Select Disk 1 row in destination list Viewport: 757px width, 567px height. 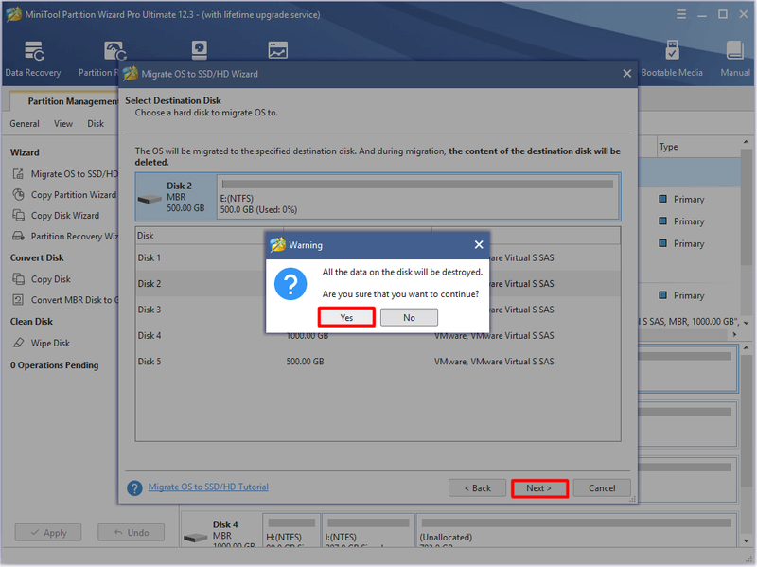pos(378,257)
